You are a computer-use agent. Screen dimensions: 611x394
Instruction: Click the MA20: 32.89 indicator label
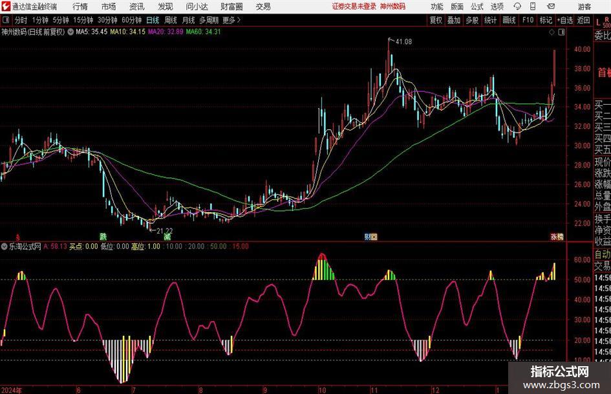pos(166,32)
